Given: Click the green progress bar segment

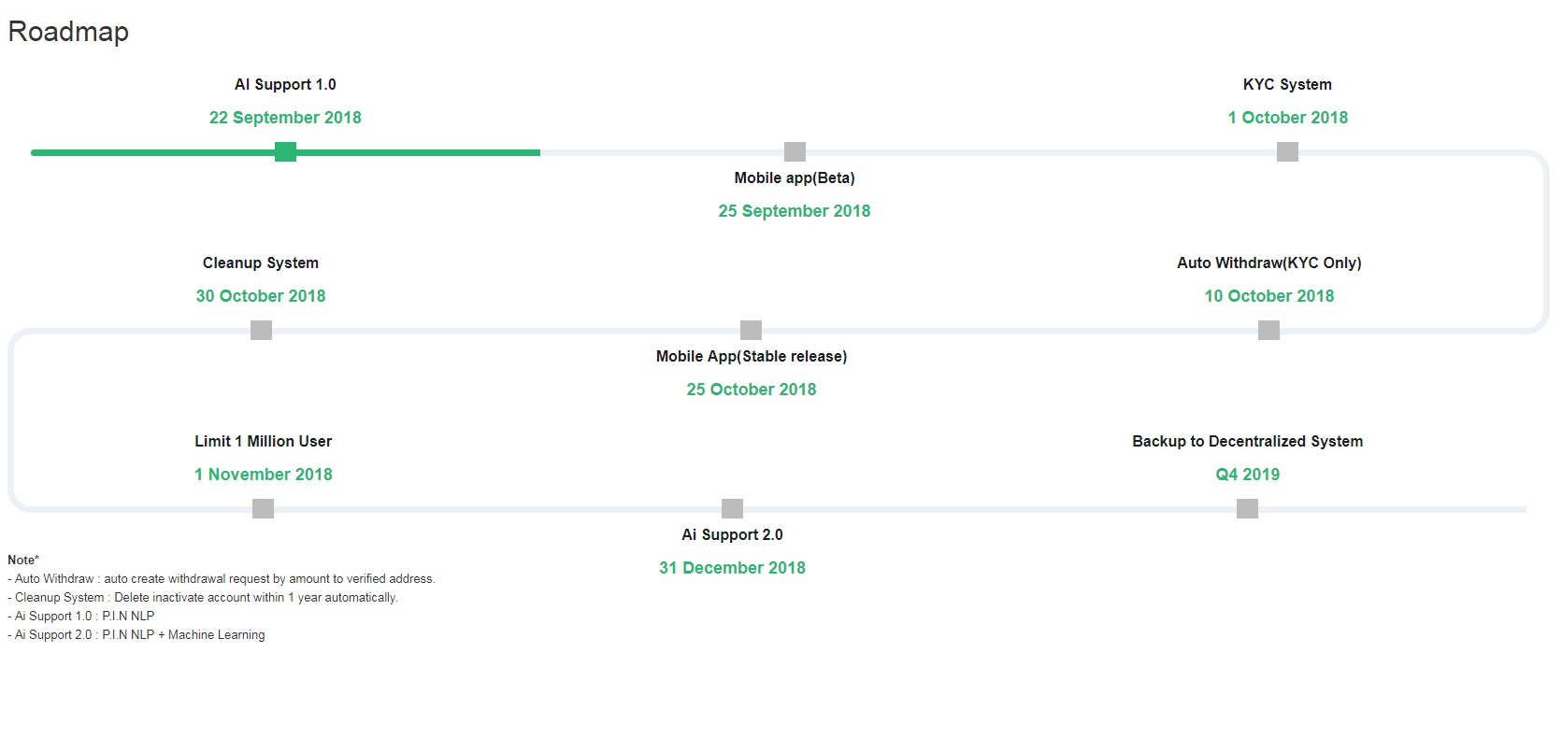Looking at the screenshot, I should pyautogui.click(x=285, y=152).
